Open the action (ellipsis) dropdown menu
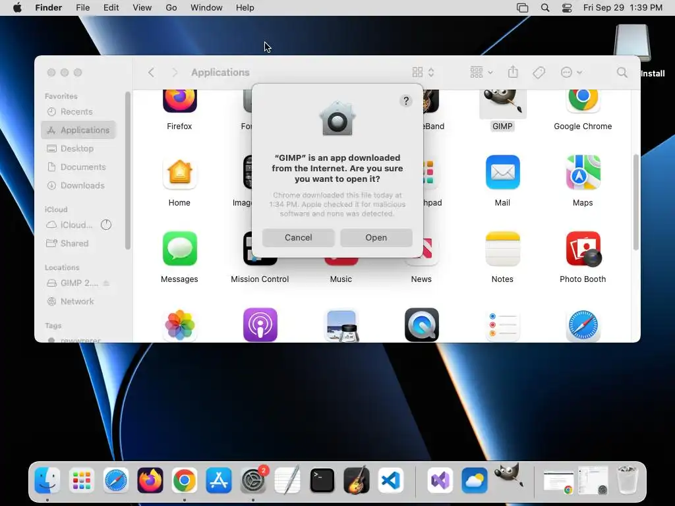Viewport: 675px width, 506px height. point(572,72)
